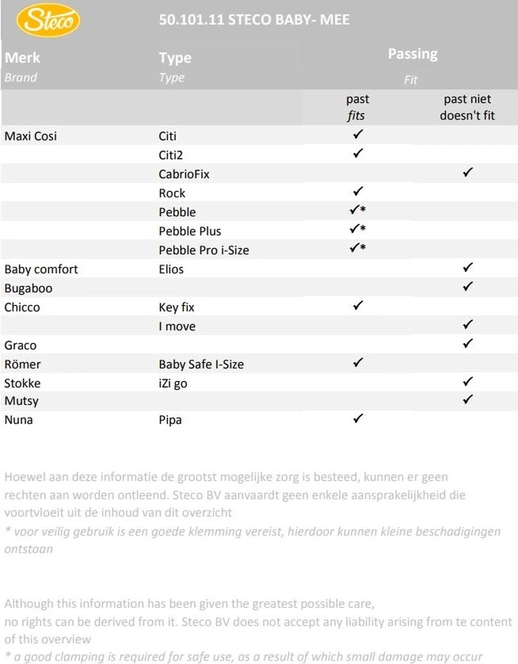Image resolution: width=518 pixels, height=664 pixels.
Task: Click the Maxi Cosi brand name
Action: 30,136
